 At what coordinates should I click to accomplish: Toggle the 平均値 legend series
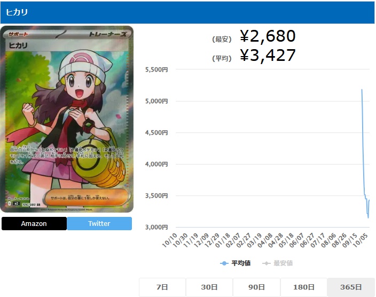(x=235, y=263)
